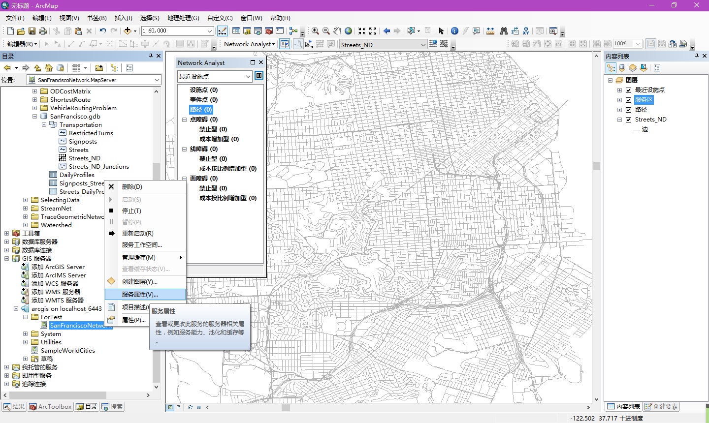
Task: Open the Find binoculars tool
Action: click(504, 31)
